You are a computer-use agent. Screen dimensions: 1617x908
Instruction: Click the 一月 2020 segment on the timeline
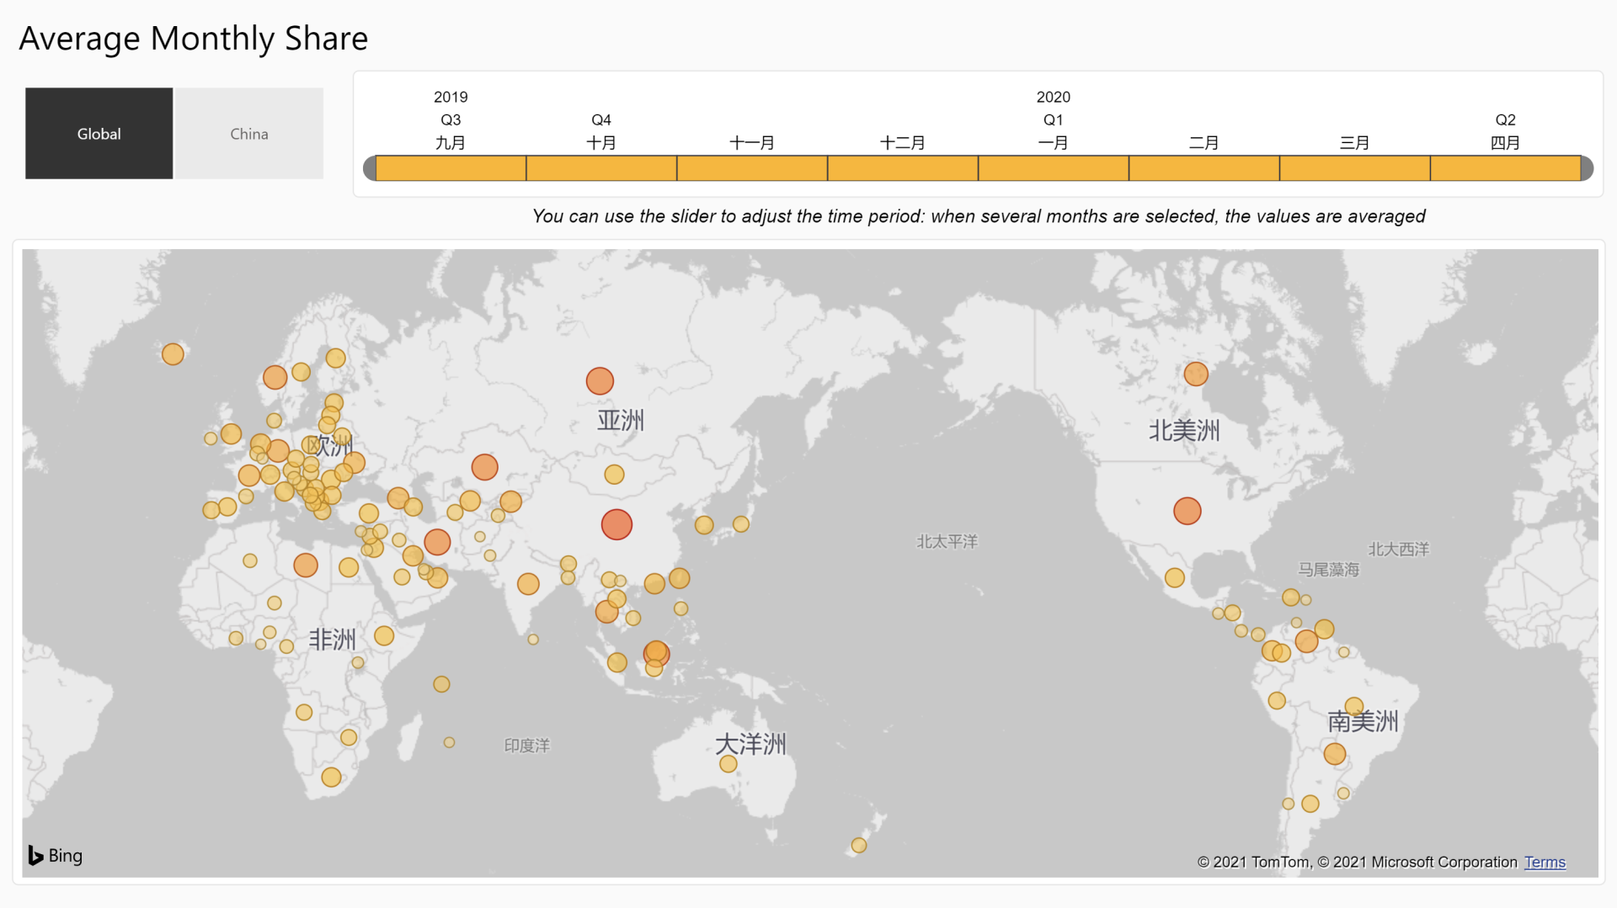click(1053, 168)
